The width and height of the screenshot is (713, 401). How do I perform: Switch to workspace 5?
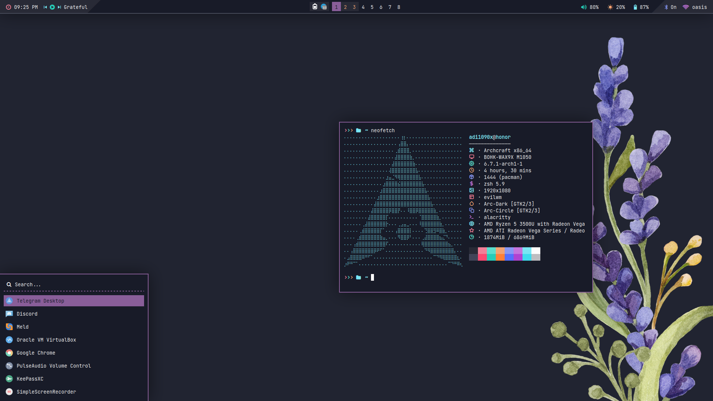tap(372, 7)
